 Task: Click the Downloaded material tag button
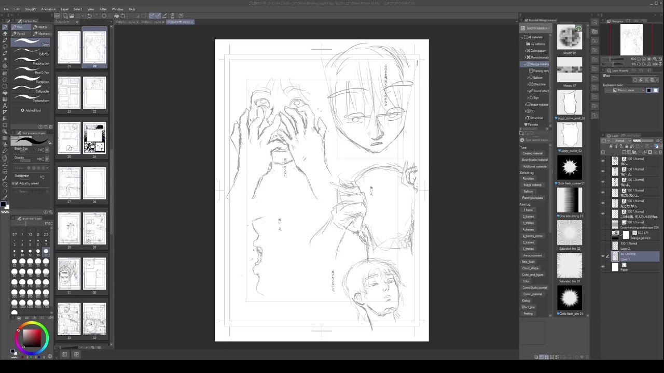click(534, 160)
